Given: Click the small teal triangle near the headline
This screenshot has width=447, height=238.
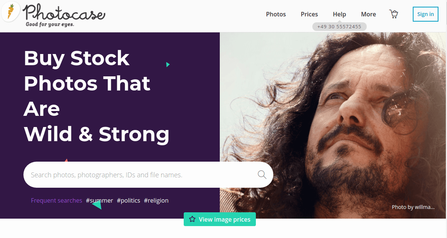Looking at the screenshot, I should pos(168,64).
